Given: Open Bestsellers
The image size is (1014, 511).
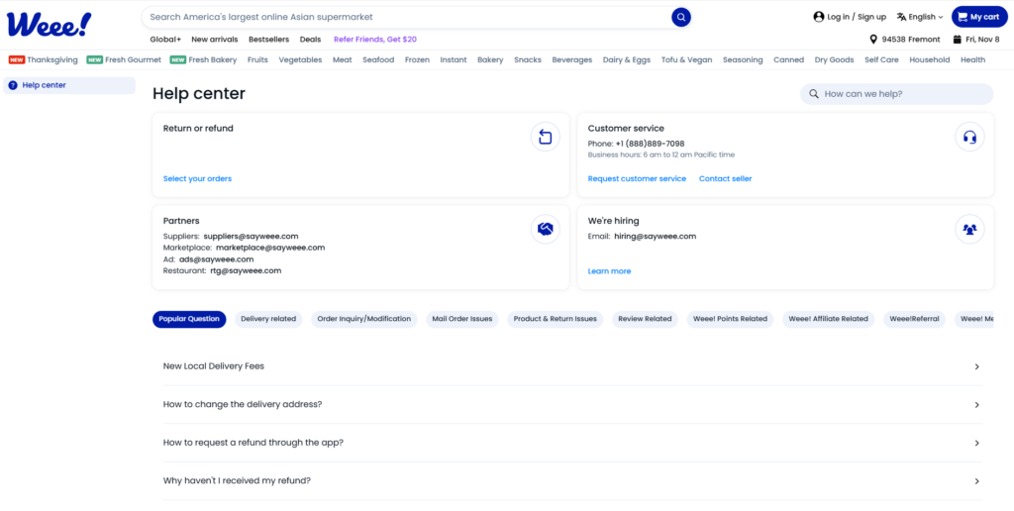Looking at the screenshot, I should (269, 40).
